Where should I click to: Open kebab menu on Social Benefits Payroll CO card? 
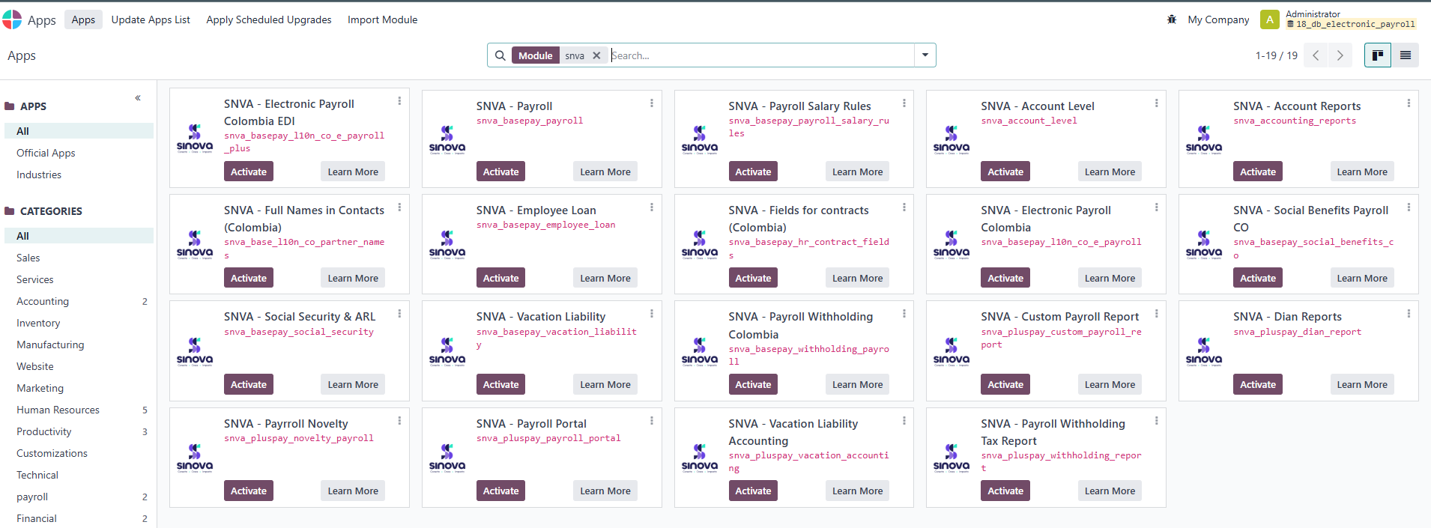click(1409, 207)
